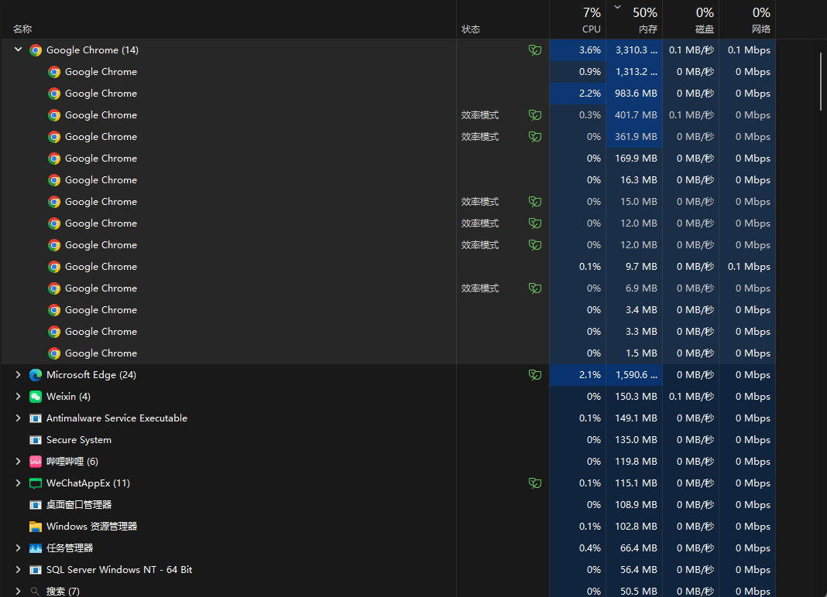Image resolution: width=827 pixels, height=597 pixels.
Task: Click the efficiency leaf icon on Microsoft Edge row
Action: (x=535, y=374)
